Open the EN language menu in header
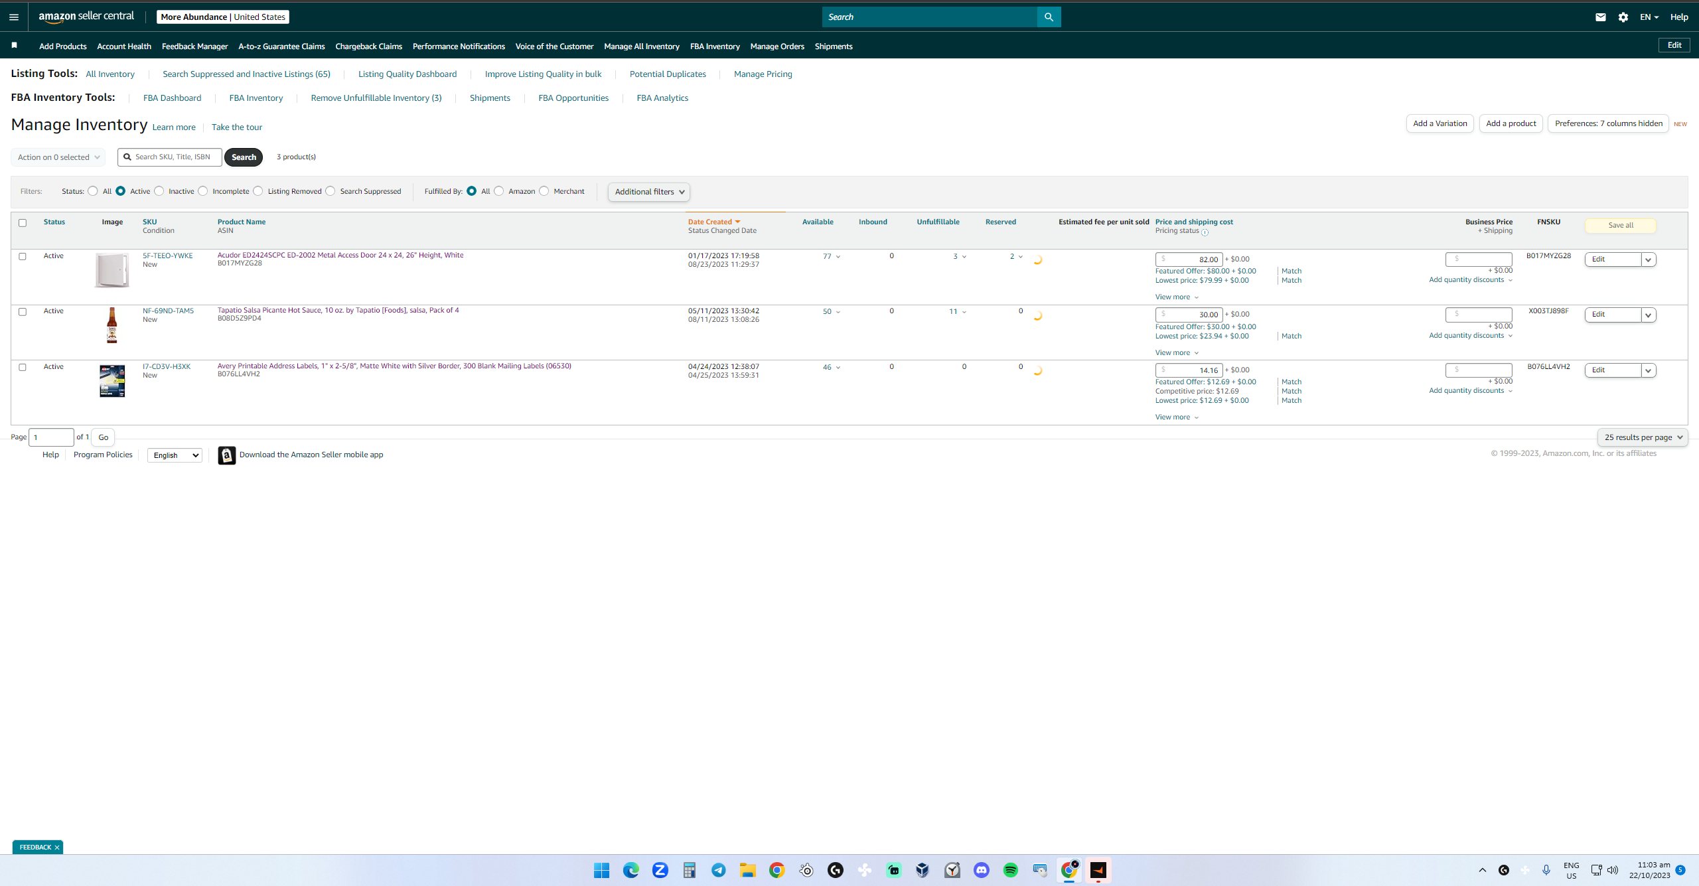Image resolution: width=1699 pixels, height=886 pixels. 1649,17
